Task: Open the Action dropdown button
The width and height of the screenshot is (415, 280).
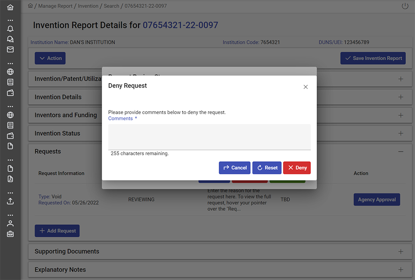Action: 50,58
